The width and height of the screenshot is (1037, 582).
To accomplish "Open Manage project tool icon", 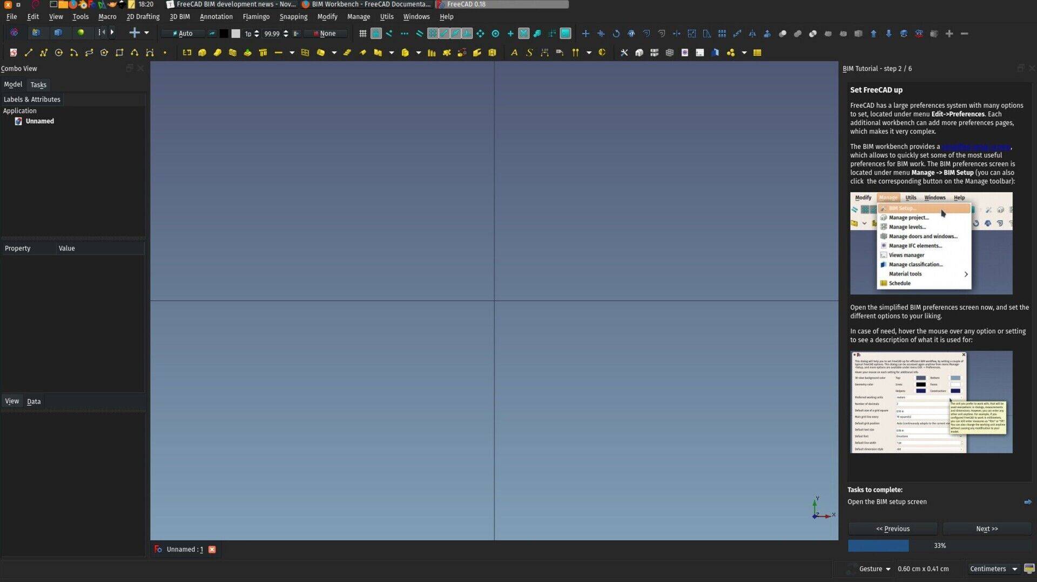I will (639, 52).
